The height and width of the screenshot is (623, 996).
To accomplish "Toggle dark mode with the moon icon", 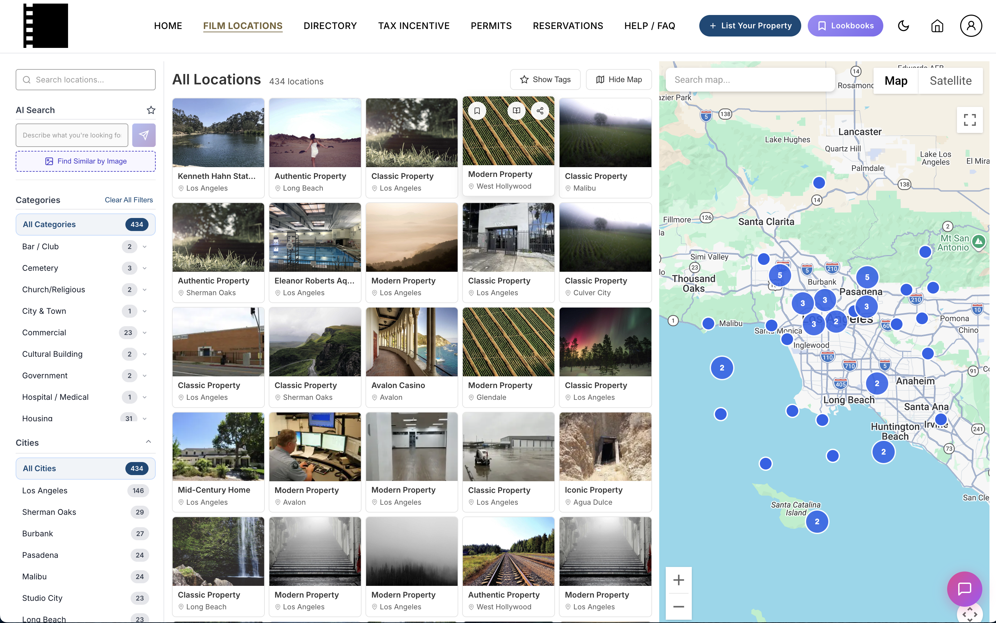I will (904, 25).
